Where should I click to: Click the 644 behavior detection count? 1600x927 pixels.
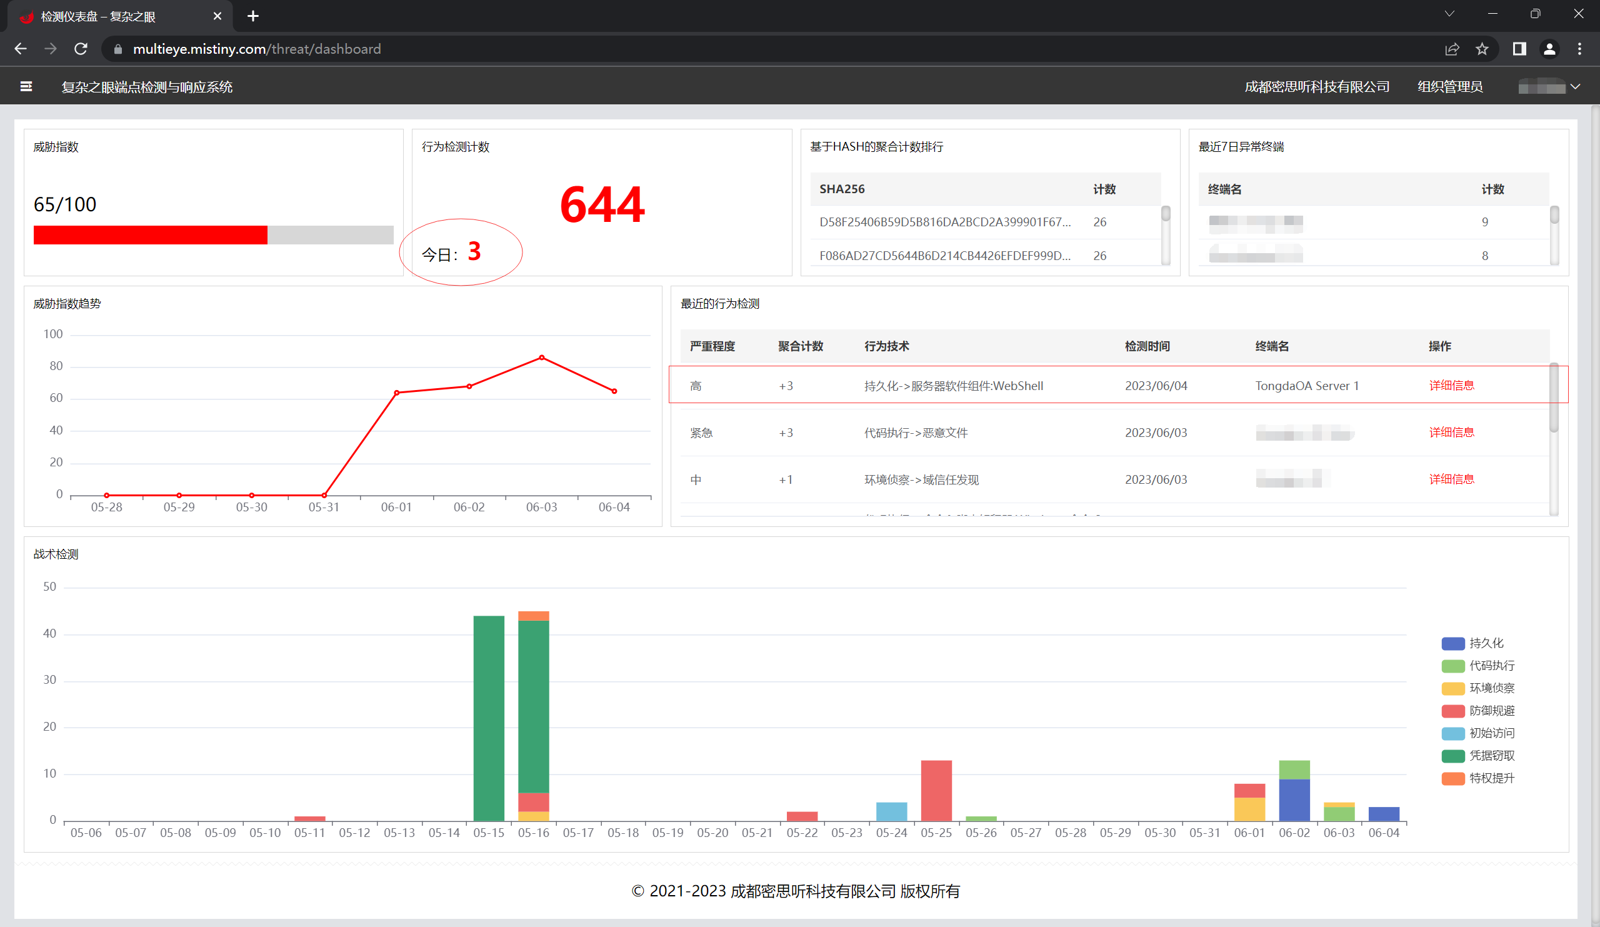tap(602, 204)
